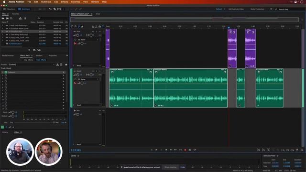
Task: Show the fx Effects view in track controls
Action: tap(76, 26)
